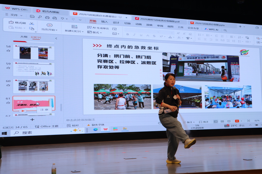Click the search magnifier beside WPS AI

coord(225,30)
